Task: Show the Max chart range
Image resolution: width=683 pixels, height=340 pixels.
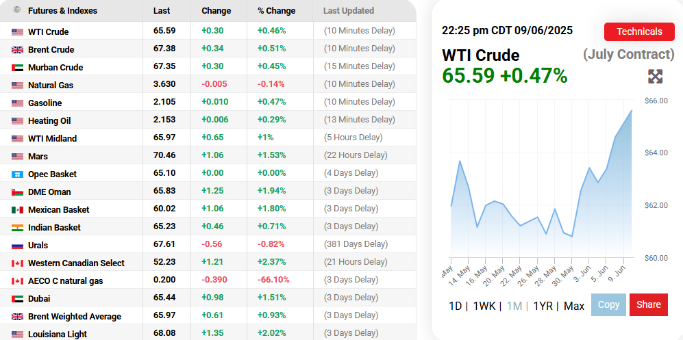Action: (x=574, y=306)
